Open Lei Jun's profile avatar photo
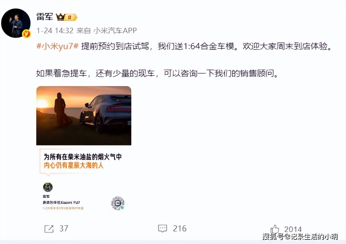Screen dimensions: 346x244 (16, 23)
